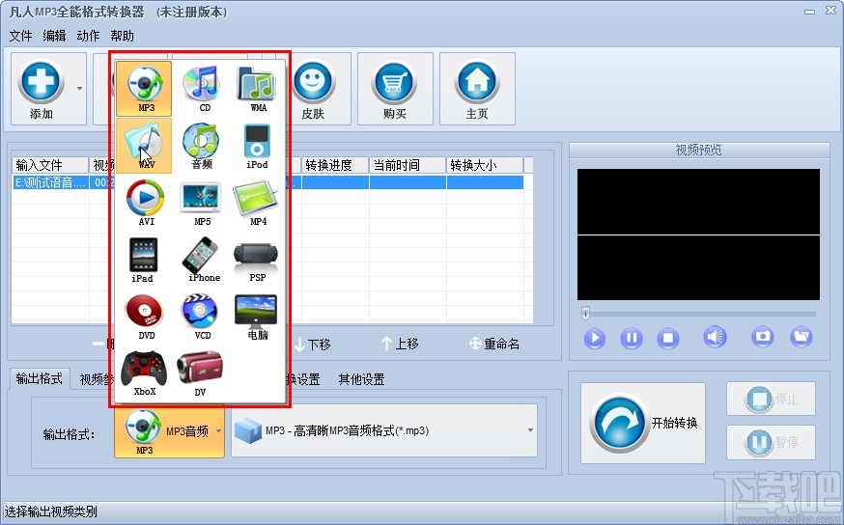The image size is (844, 525).
Task: Select the 电脑 computer format icon
Action: point(257,317)
